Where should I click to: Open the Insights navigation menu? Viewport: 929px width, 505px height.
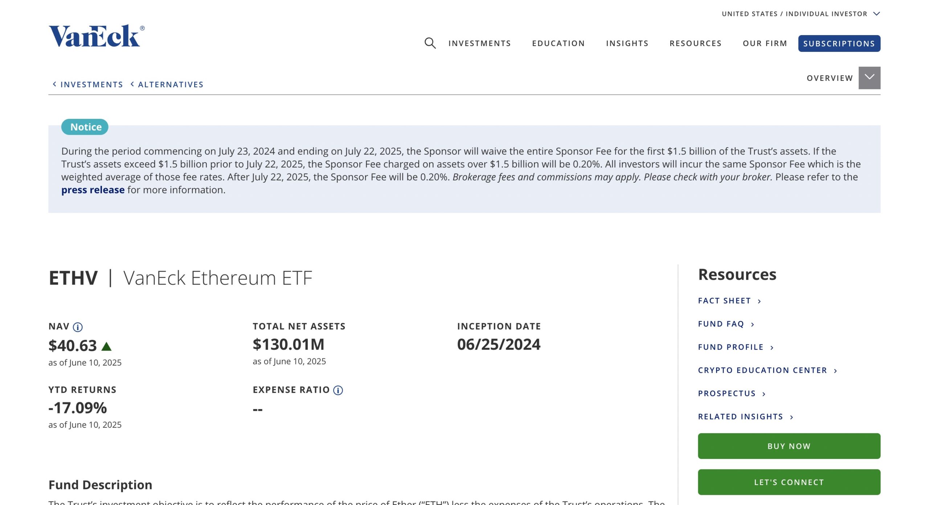pyautogui.click(x=627, y=43)
